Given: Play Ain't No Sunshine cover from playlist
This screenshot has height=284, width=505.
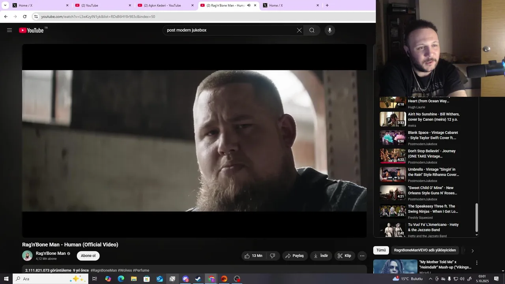Looking at the screenshot, I should tap(425, 119).
